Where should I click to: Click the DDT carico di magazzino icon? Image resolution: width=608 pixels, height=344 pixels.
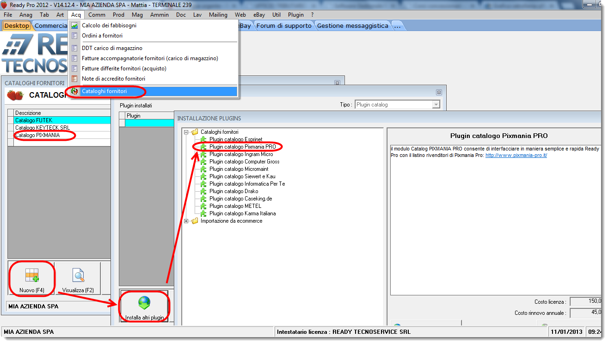(74, 48)
